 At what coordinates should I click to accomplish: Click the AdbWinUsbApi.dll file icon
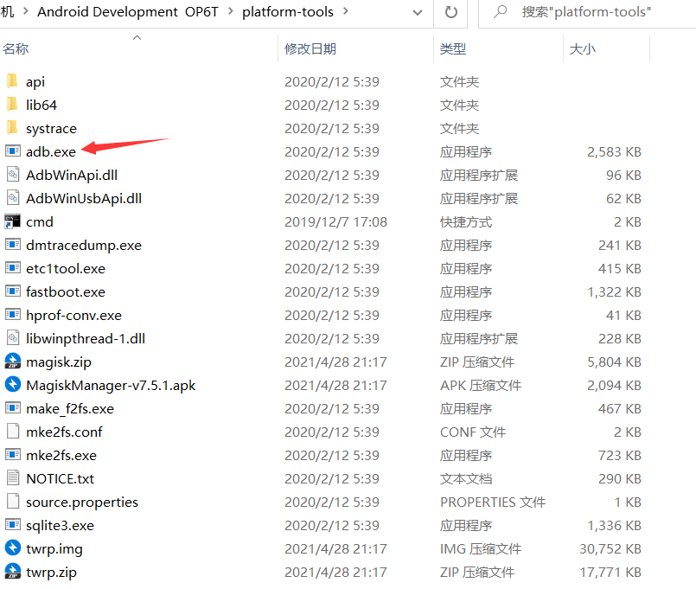point(13,198)
